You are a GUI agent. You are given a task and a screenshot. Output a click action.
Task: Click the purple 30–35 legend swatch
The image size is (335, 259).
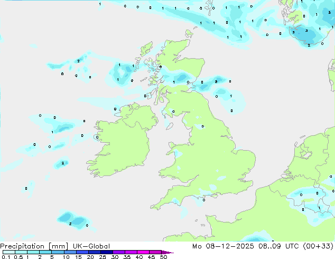tap(119, 253)
